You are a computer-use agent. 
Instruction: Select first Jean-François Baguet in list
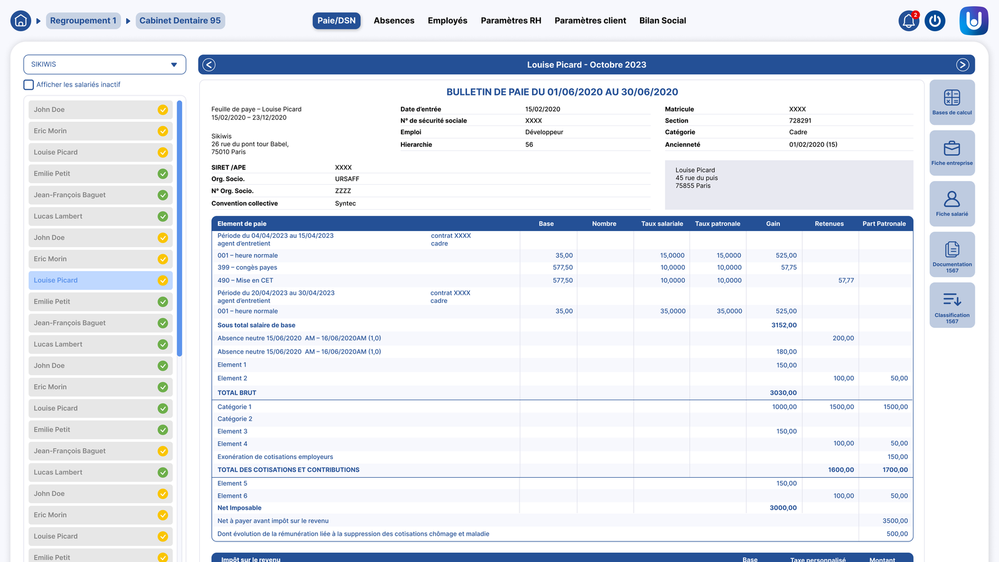pos(101,195)
